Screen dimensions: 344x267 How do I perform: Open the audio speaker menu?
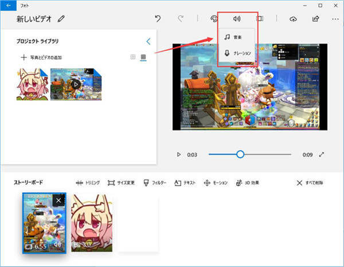(236, 19)
